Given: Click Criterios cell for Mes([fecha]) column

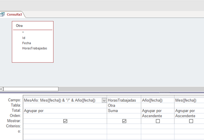Looking at the screenshot, I should click(189, 126).
